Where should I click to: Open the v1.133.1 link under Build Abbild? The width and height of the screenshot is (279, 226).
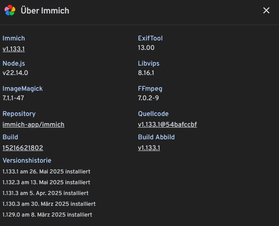tap(149, 148)
